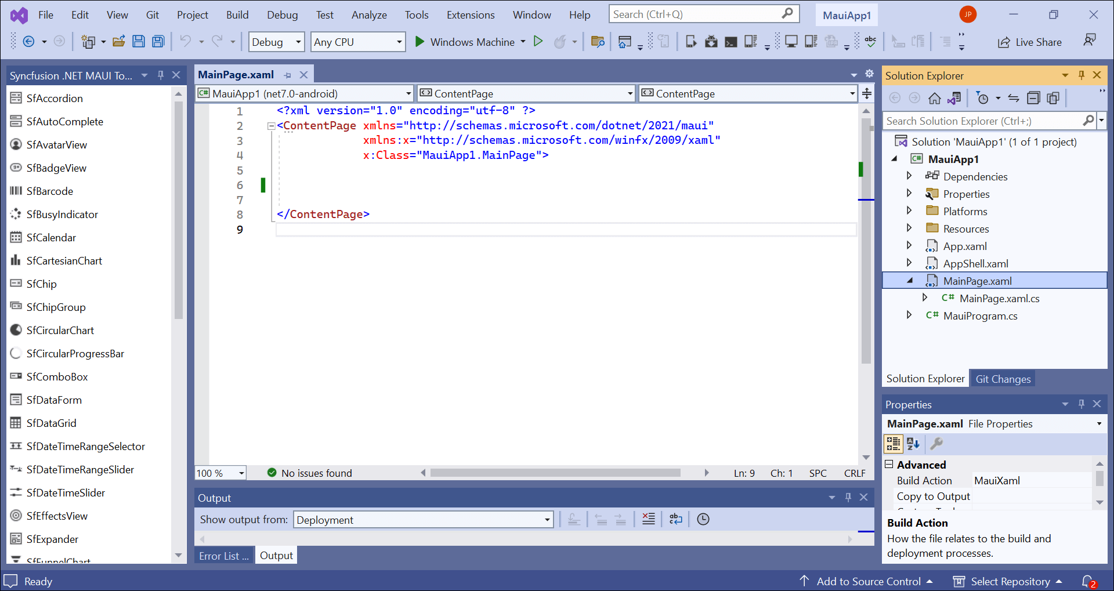Click the Find in Files toolbar icon

598,41
